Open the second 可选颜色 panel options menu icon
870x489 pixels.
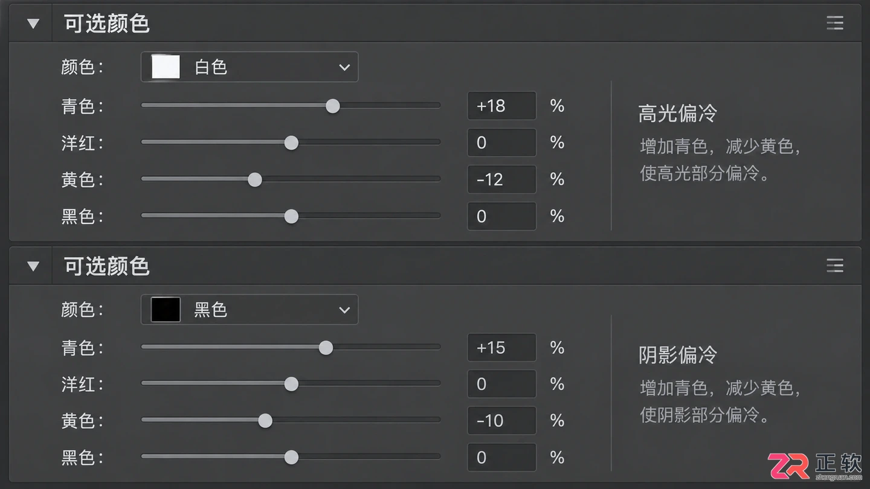[834, 266]
